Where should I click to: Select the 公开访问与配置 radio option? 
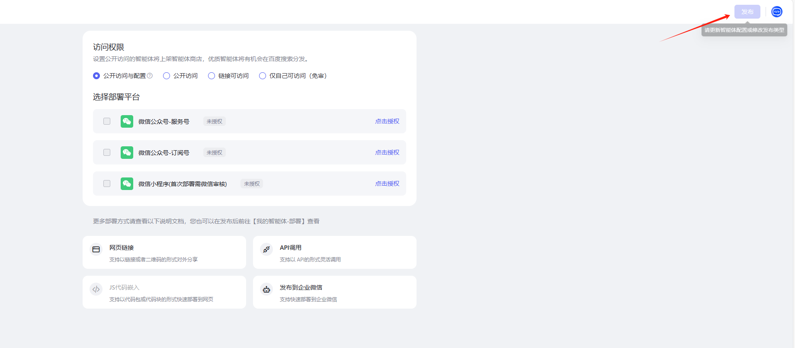tap(96, 76)
